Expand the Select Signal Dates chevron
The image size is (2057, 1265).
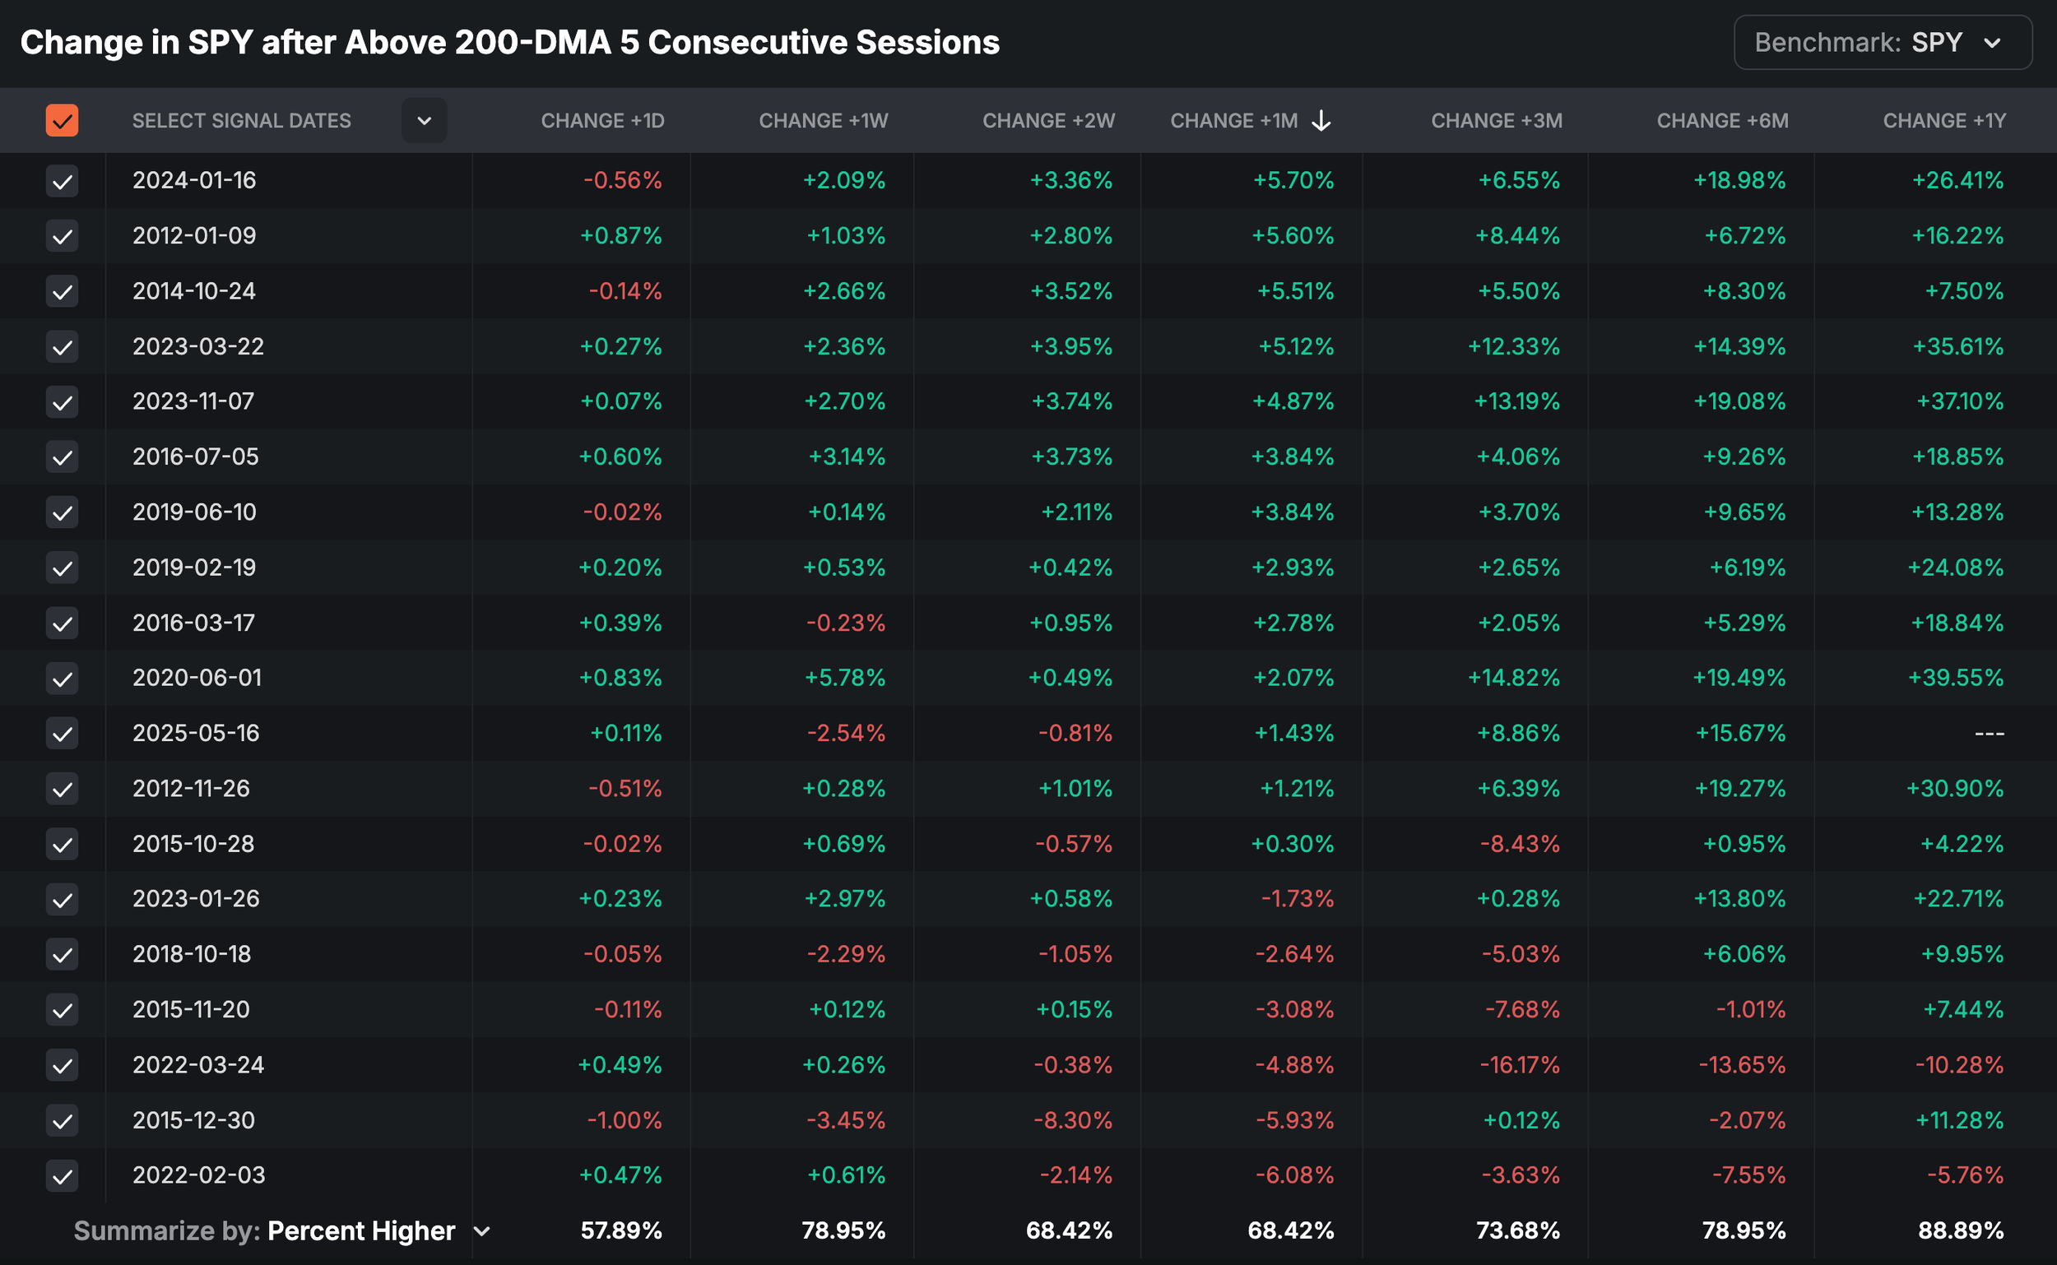(x=425, y=120)
